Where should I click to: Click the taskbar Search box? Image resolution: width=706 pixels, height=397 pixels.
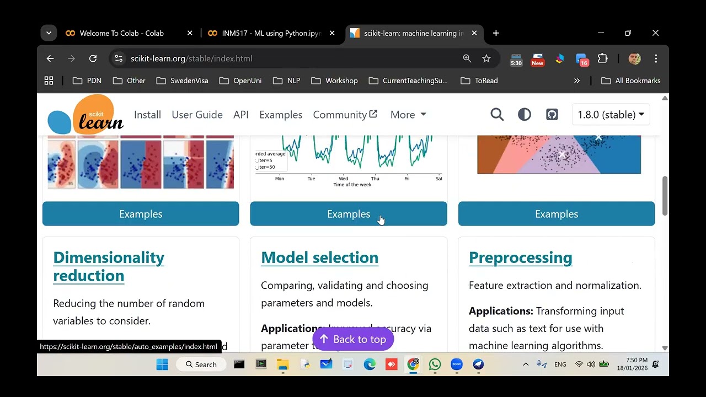[201, 364]
